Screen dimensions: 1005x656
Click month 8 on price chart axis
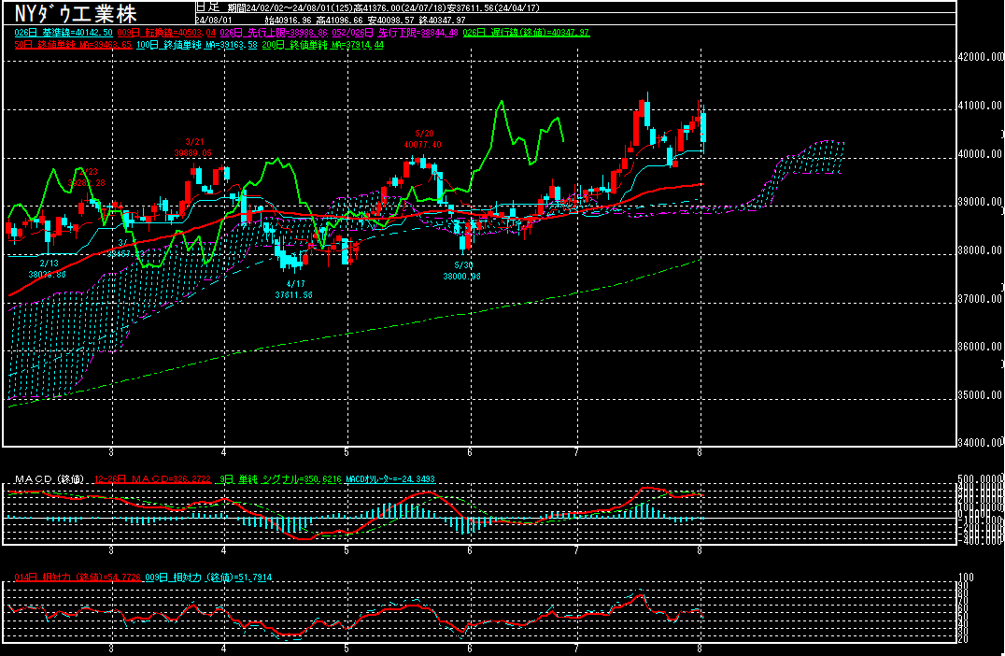700,452
